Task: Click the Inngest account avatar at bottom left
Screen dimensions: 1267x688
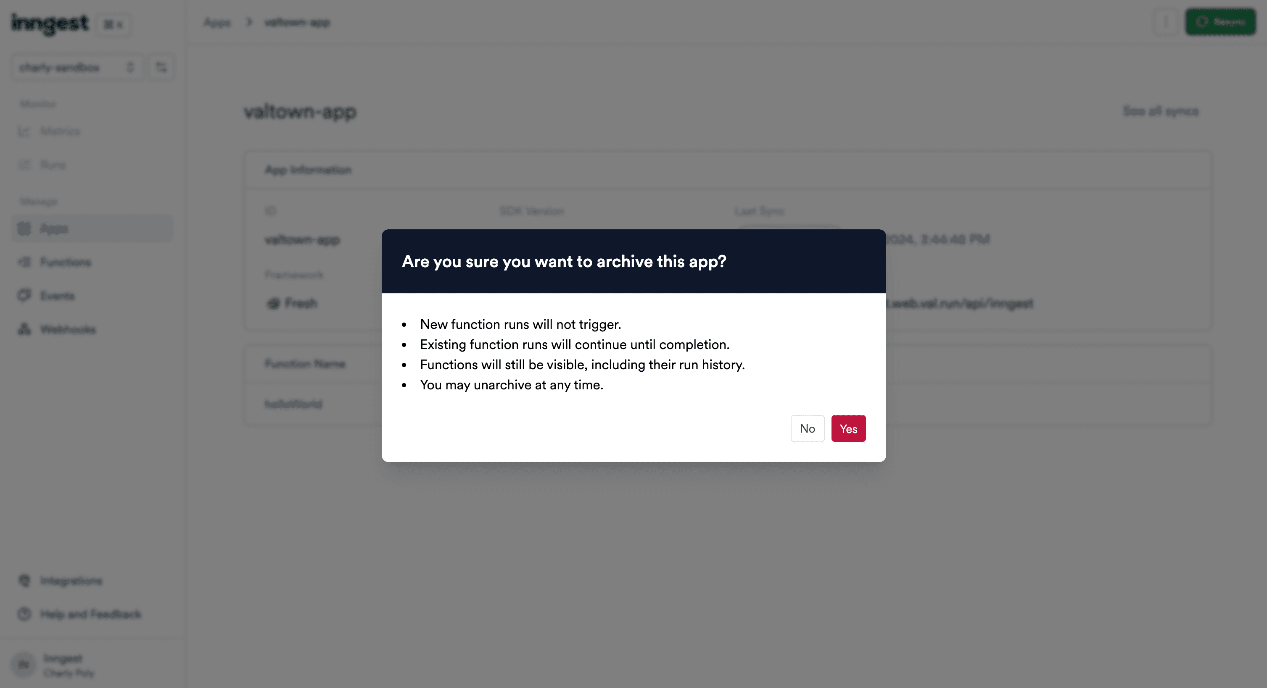Action: (x=23, y=664)
